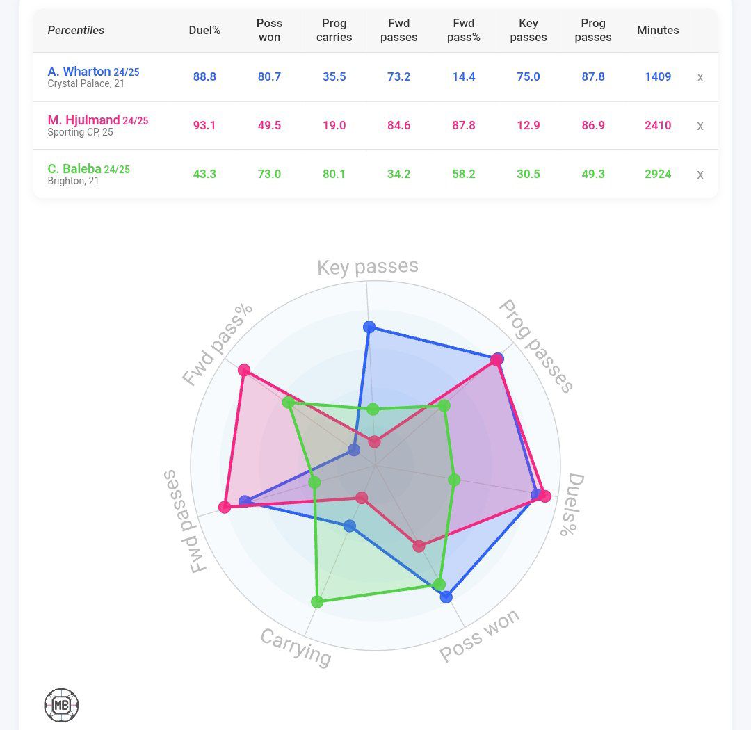Click the Percentiles header label

coord(76,31)
